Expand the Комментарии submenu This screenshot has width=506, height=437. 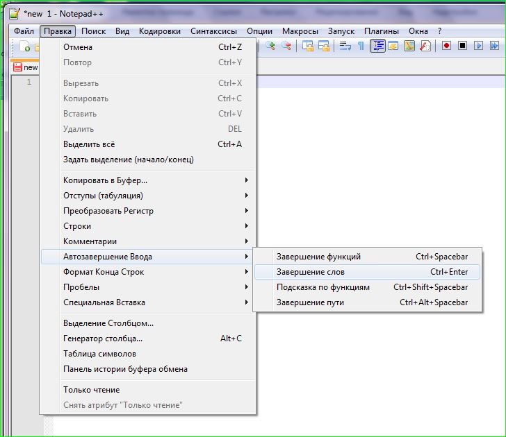(x=149, y=241)
